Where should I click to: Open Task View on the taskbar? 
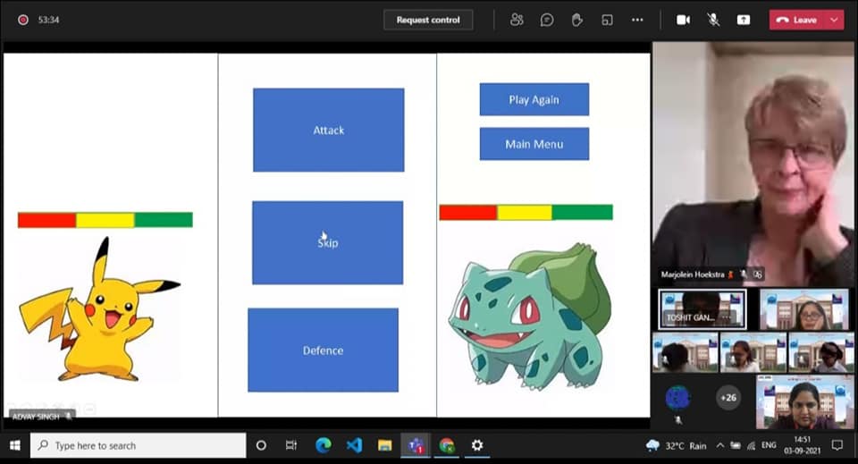click(291, 445)
